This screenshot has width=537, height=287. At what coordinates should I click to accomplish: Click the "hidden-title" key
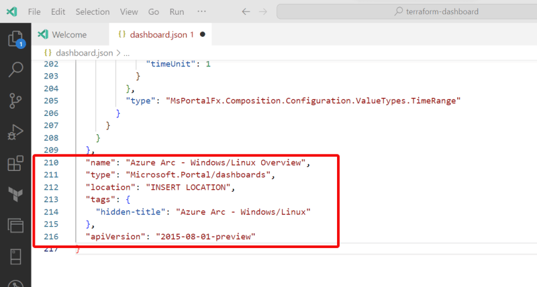tap(131, 212)
